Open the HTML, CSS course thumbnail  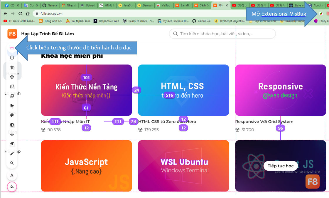click(184, 90)
